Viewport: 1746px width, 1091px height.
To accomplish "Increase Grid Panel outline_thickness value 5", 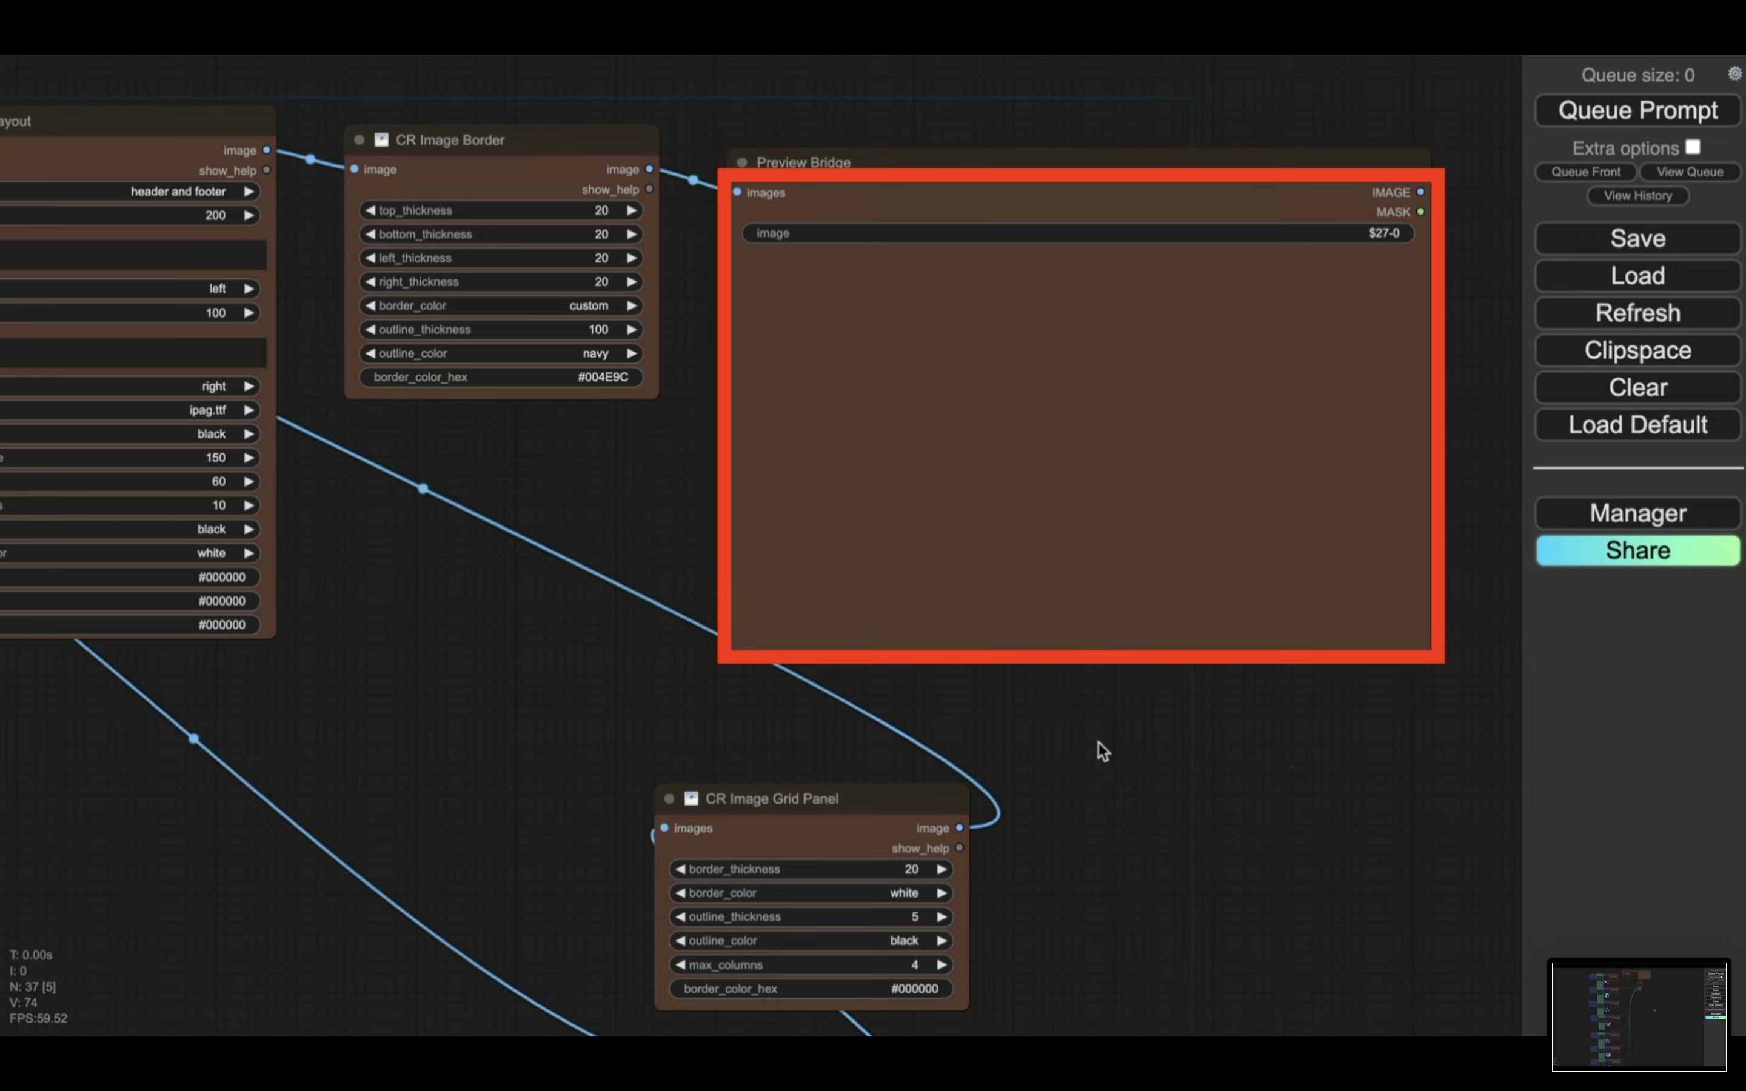I will coord(942,916).
